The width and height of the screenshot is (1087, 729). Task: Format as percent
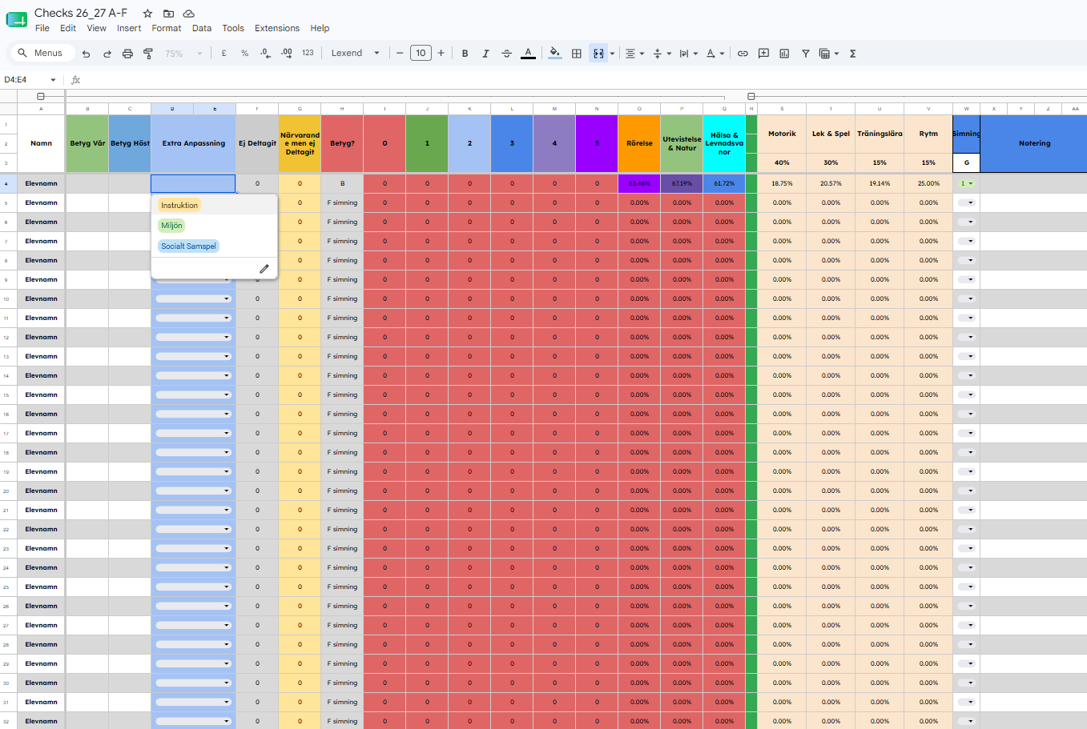coord(244,54)
